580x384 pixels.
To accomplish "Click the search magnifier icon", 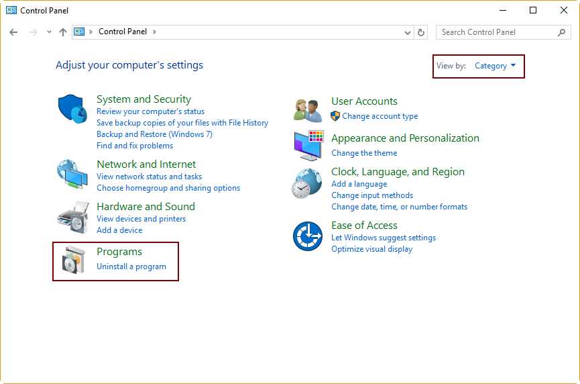I will (x=561, y=32).
